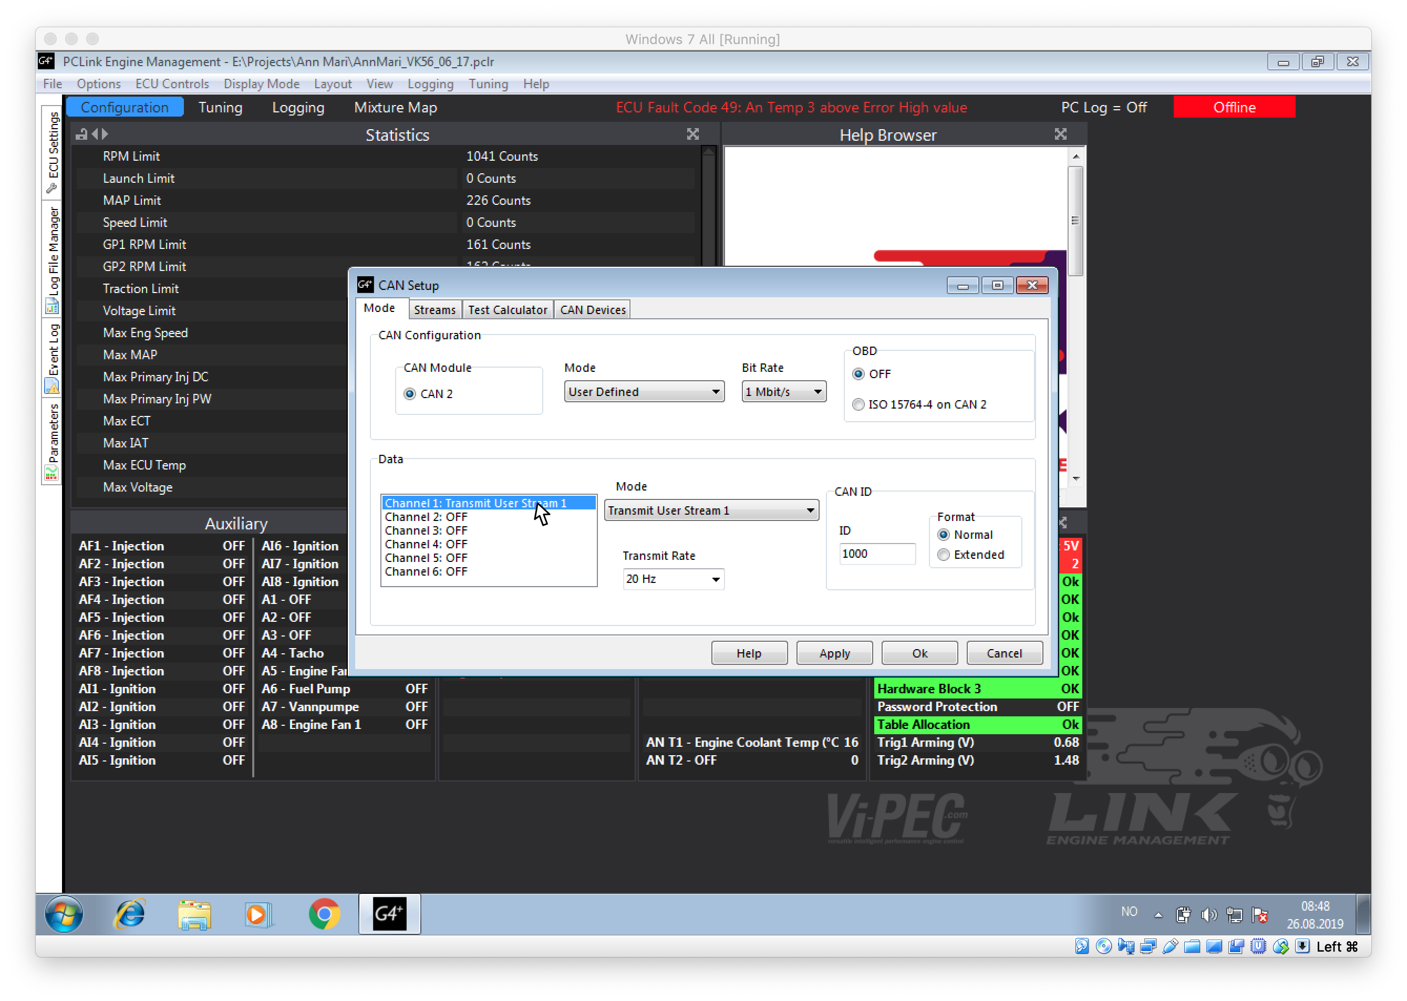The width and height of the screenshot is (1407, 1001).
Task: Click the Statistics panel right arrow
Action: pyautogui.click(x=106, y=134)
